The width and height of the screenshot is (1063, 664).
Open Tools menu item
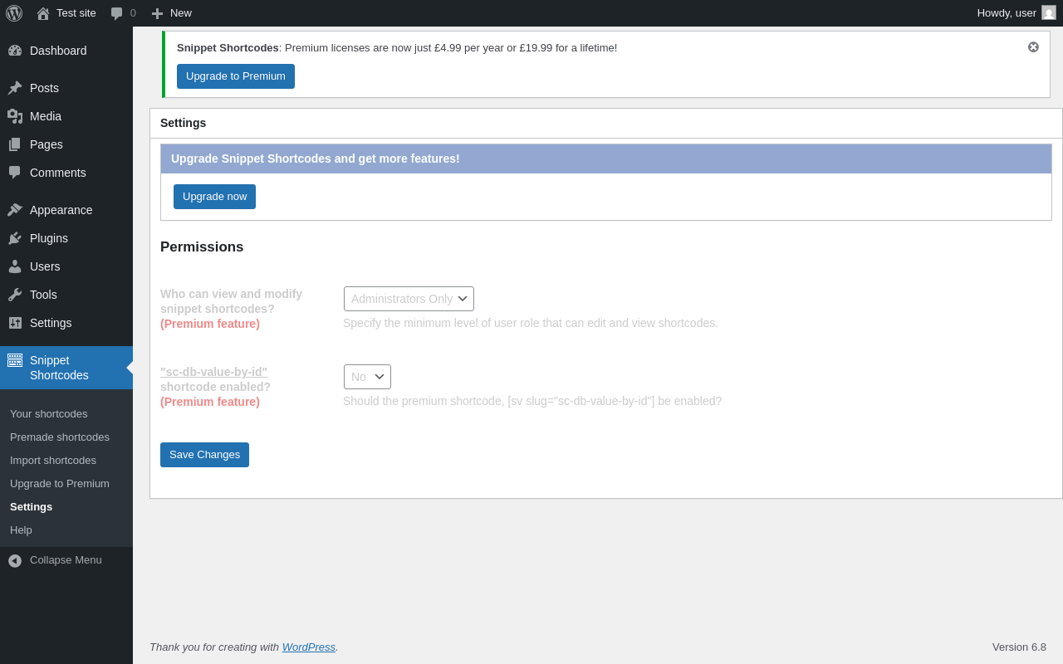43,295
